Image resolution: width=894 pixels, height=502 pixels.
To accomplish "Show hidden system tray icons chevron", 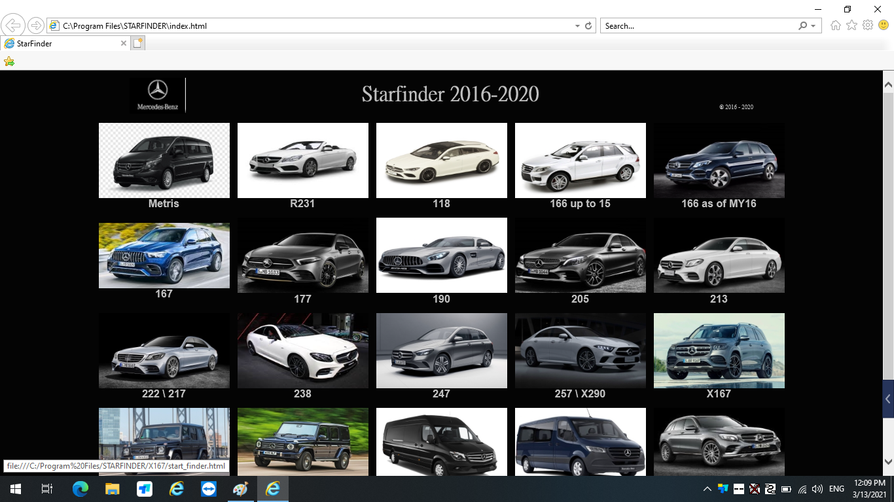I will 707,489.
